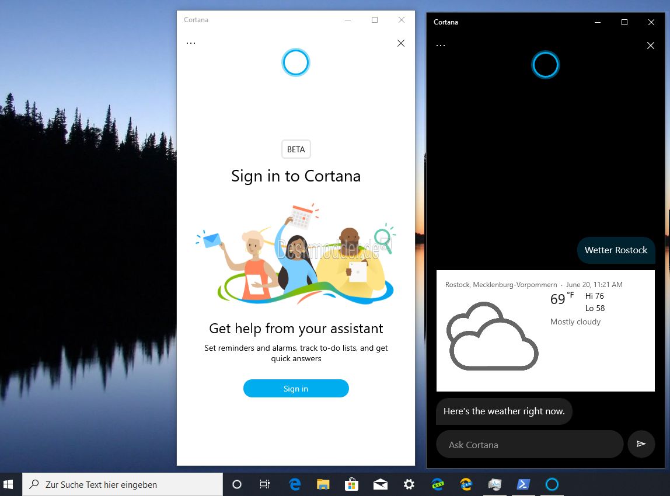The width and height of the screenshot is (670, 496).
Task: Minimize the dark Cortana window
Action: click(x=598, y=22)
